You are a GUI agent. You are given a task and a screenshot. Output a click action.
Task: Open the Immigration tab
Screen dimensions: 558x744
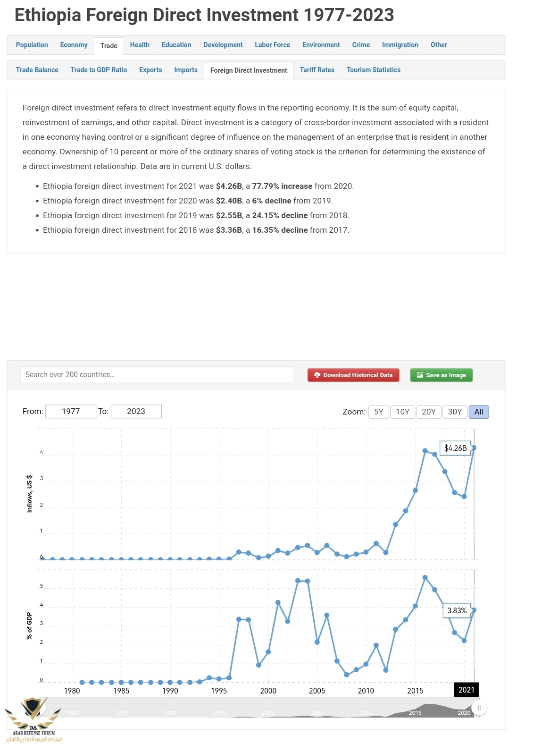coord(400,45)
